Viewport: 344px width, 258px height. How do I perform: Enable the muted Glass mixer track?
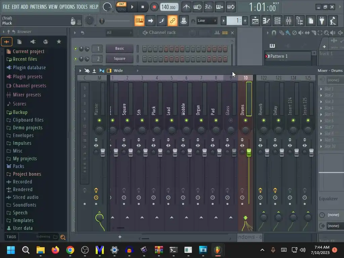[230, 120]
